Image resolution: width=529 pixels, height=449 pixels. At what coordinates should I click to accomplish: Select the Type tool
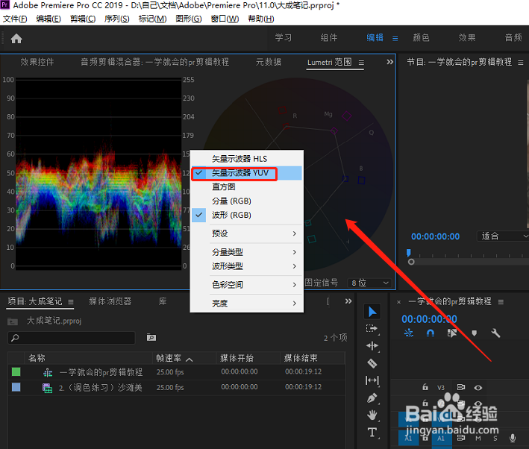(x=372, y=433)
